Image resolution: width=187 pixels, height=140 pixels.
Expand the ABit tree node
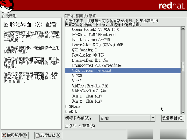66,112
